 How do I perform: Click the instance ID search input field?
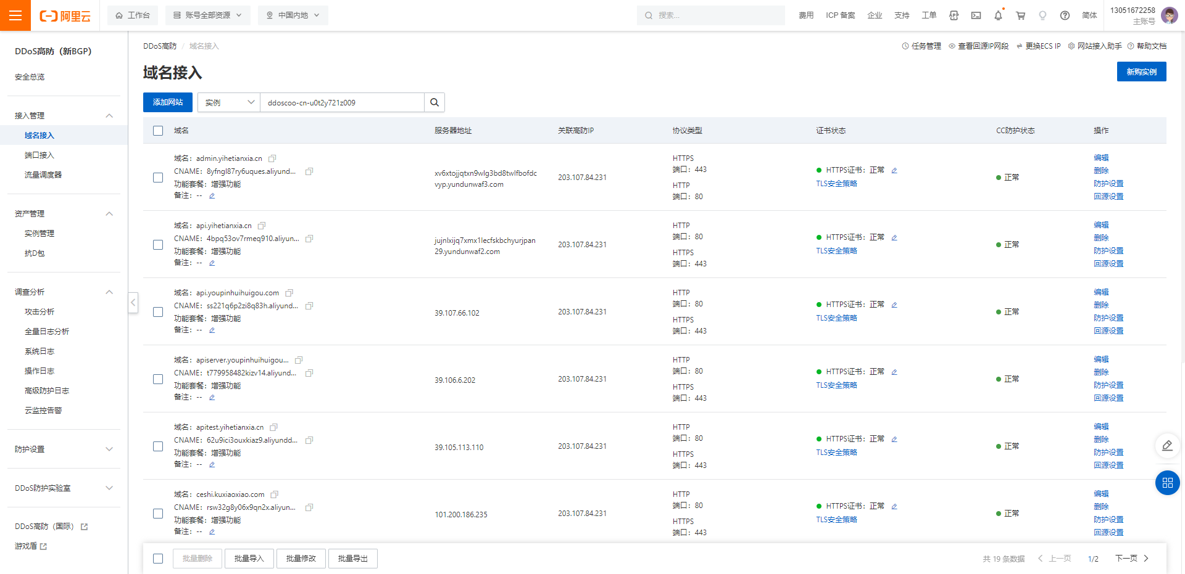[x=343, y=102]
